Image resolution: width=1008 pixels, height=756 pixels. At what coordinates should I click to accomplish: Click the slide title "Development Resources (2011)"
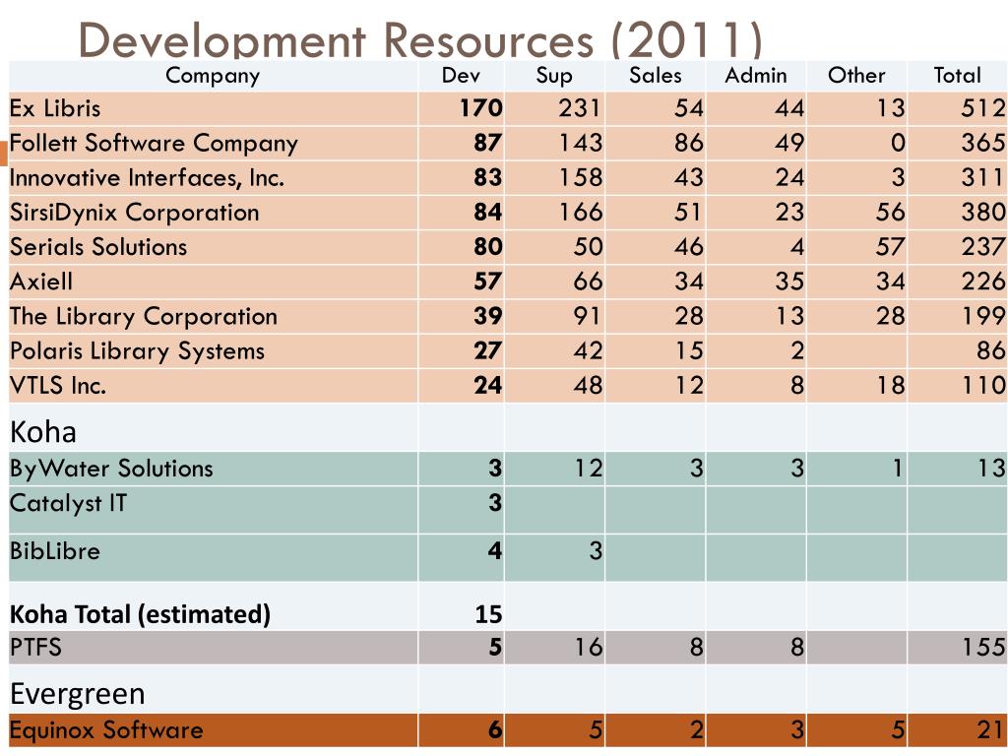point(419,39)
